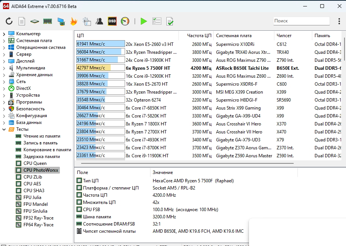The image size is (346, 246).
Task: Expand the Компьютер tree node
Action: tap(4, 34)
